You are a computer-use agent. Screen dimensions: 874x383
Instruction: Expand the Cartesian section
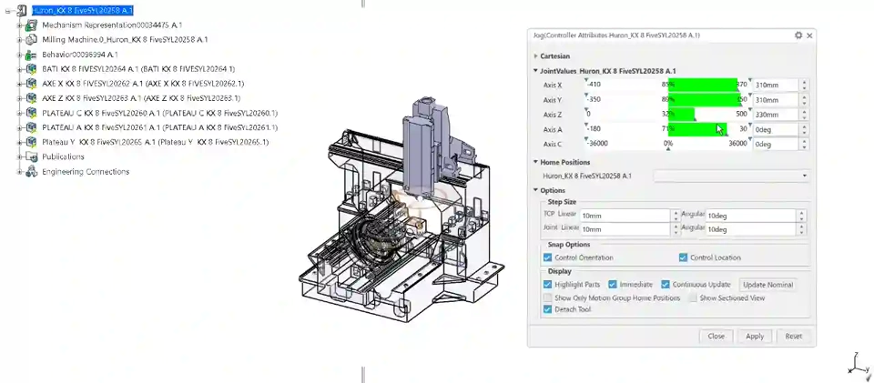[535, 56]
